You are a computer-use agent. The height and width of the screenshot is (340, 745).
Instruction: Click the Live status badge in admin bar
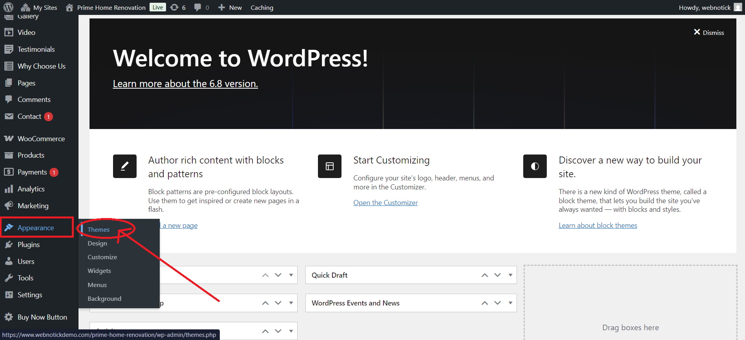[158, 7]
